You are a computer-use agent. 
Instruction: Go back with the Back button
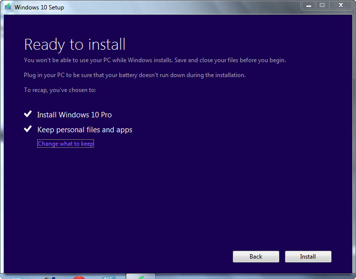256,257
